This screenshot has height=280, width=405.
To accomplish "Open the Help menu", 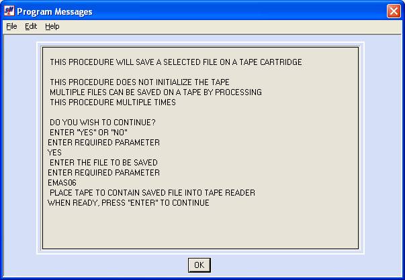I will pyautogui.click(x=52, y=26).
